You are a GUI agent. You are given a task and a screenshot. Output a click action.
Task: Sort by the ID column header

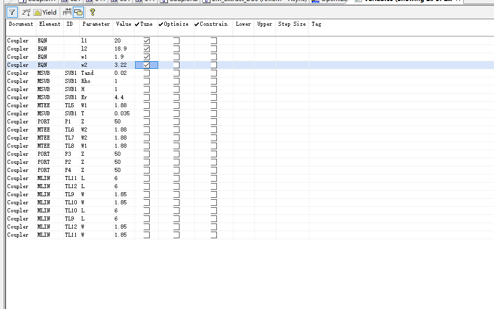(70, 24)
